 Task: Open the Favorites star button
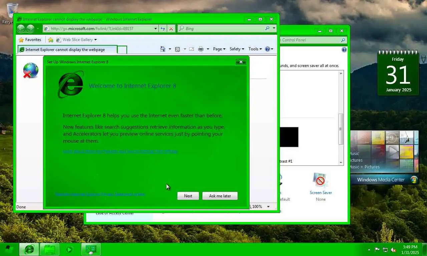point(30,40)
